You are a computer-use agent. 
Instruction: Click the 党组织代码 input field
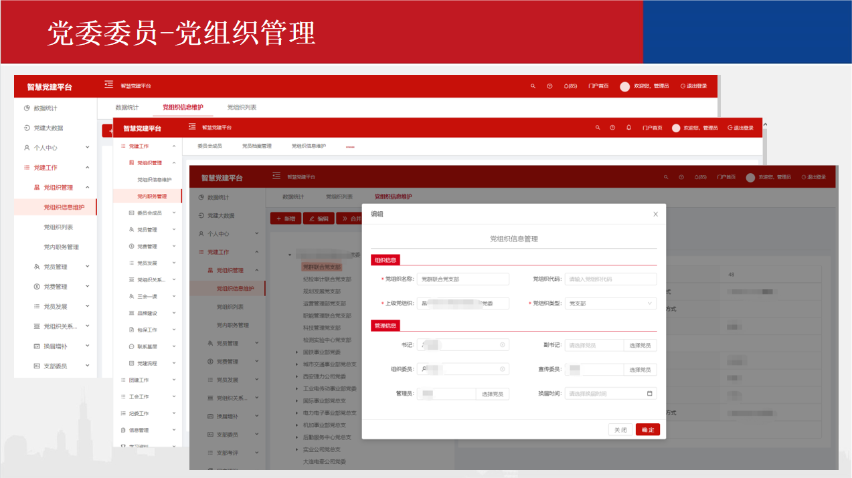pyautogui.click(x=610, y=279)
